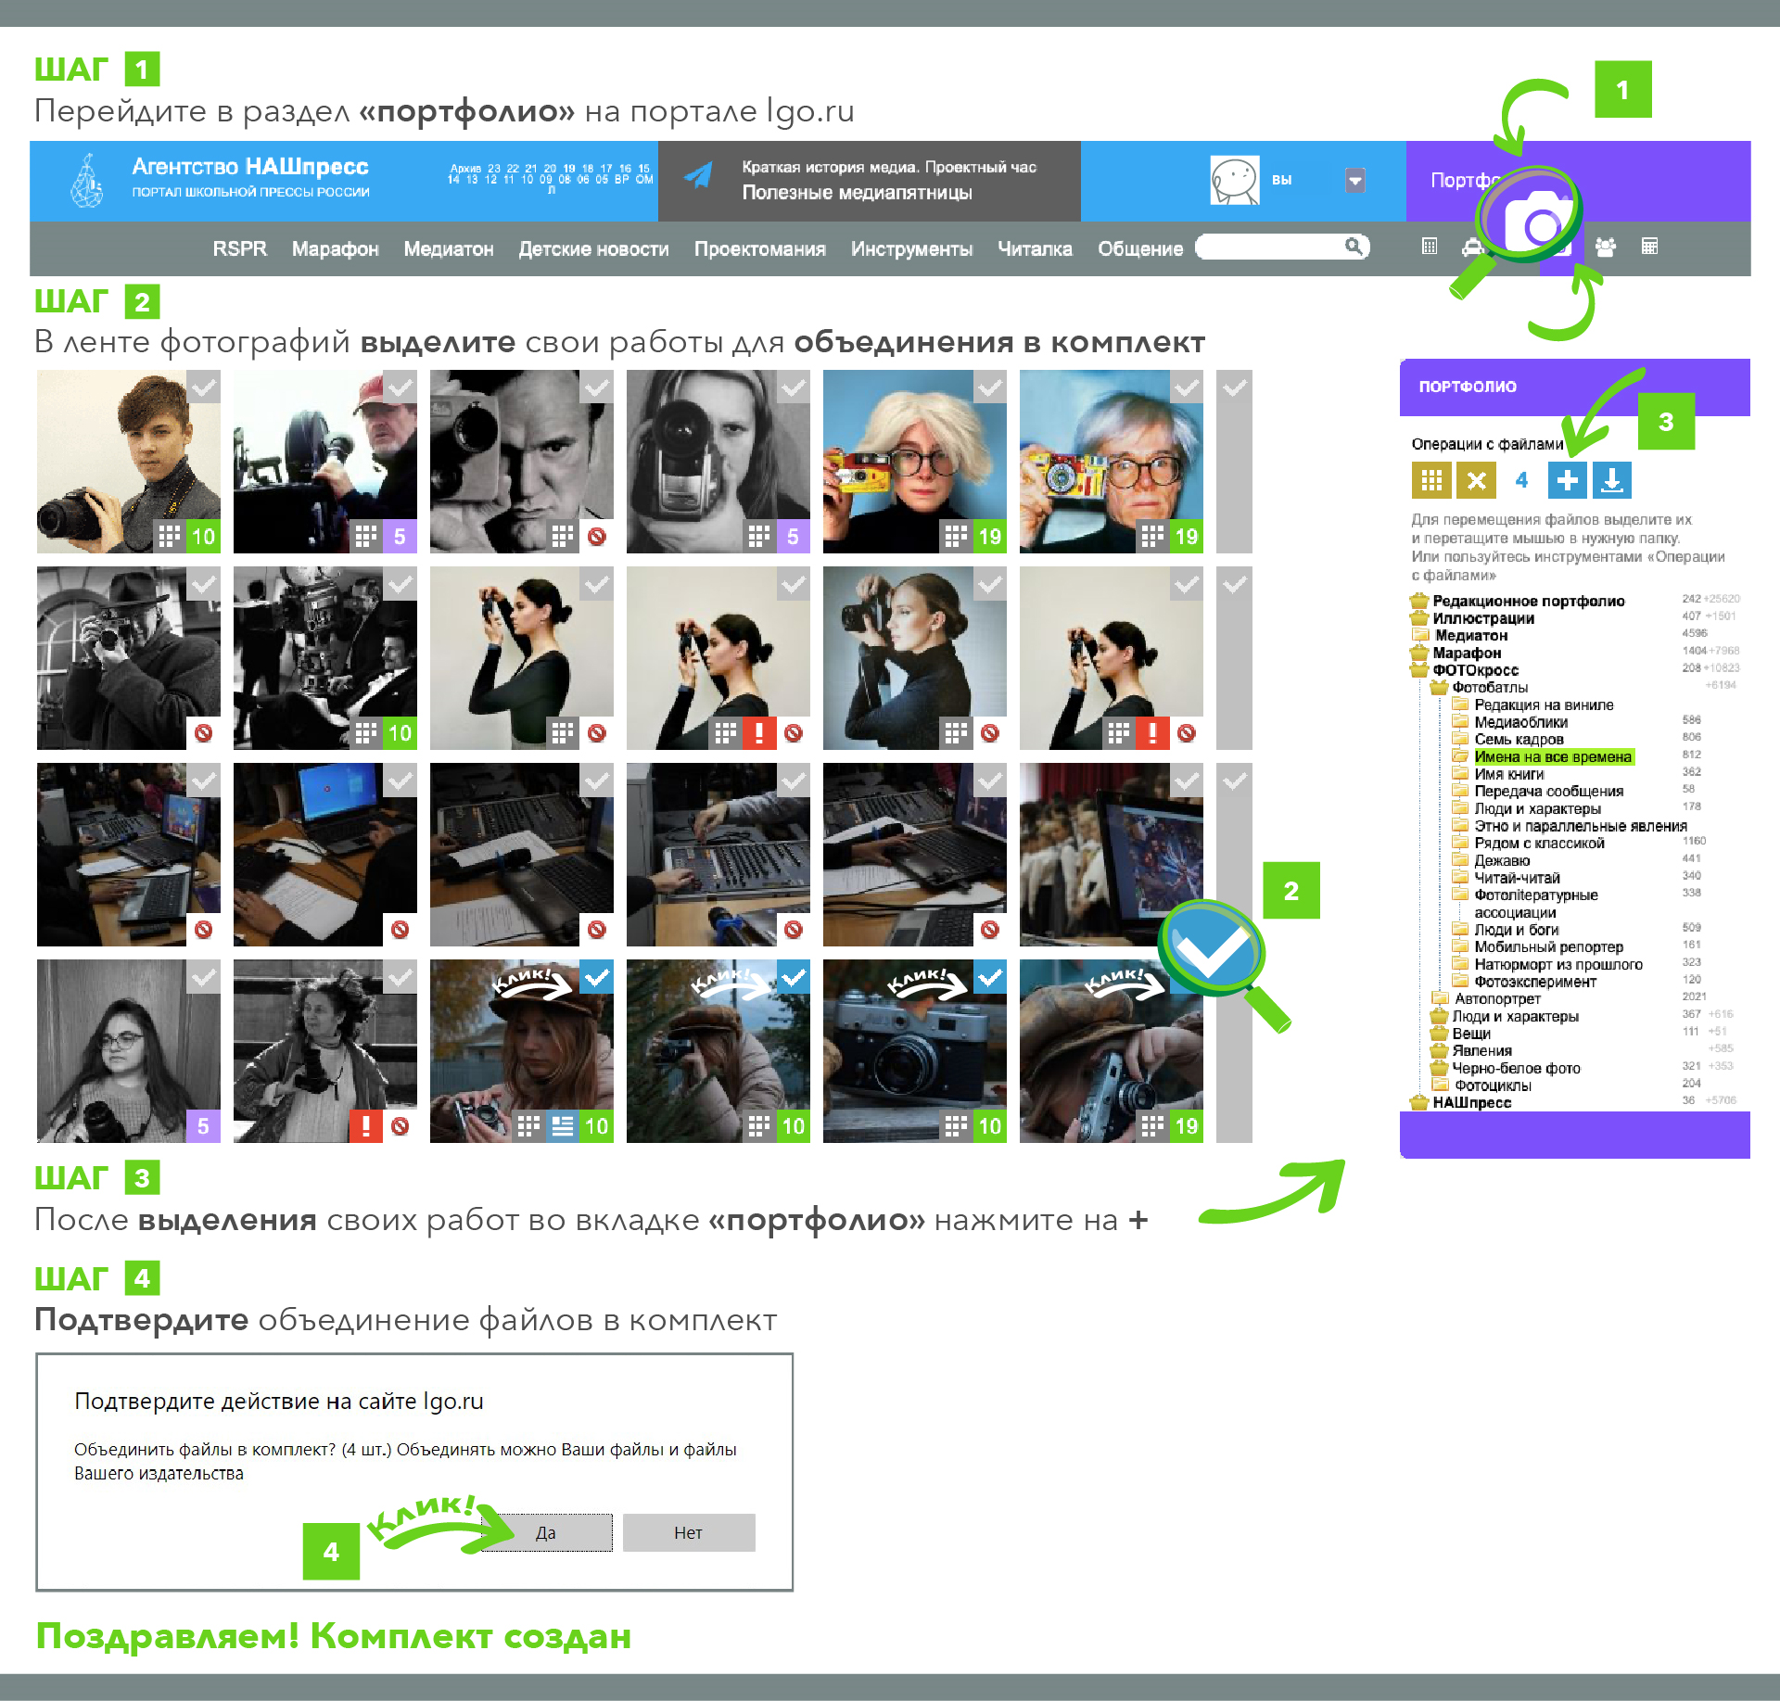
Task: Open the Инструменты menu item
Action: [911, 248]
